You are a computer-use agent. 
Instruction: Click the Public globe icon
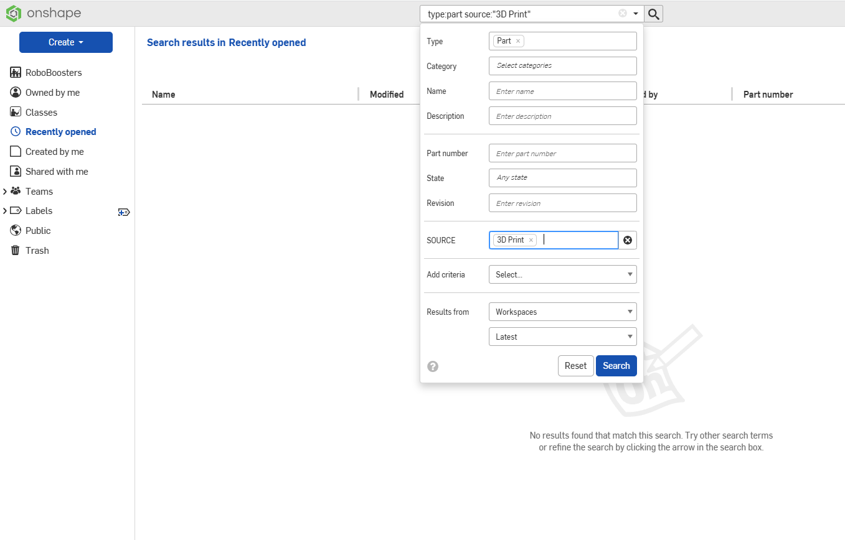click(16, 230)
